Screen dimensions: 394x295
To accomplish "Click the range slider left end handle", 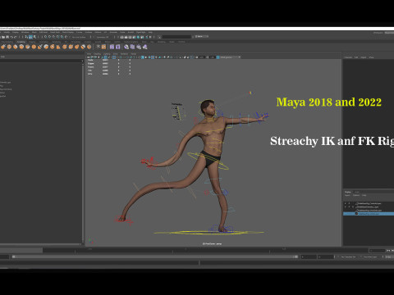I will (14, 256).
